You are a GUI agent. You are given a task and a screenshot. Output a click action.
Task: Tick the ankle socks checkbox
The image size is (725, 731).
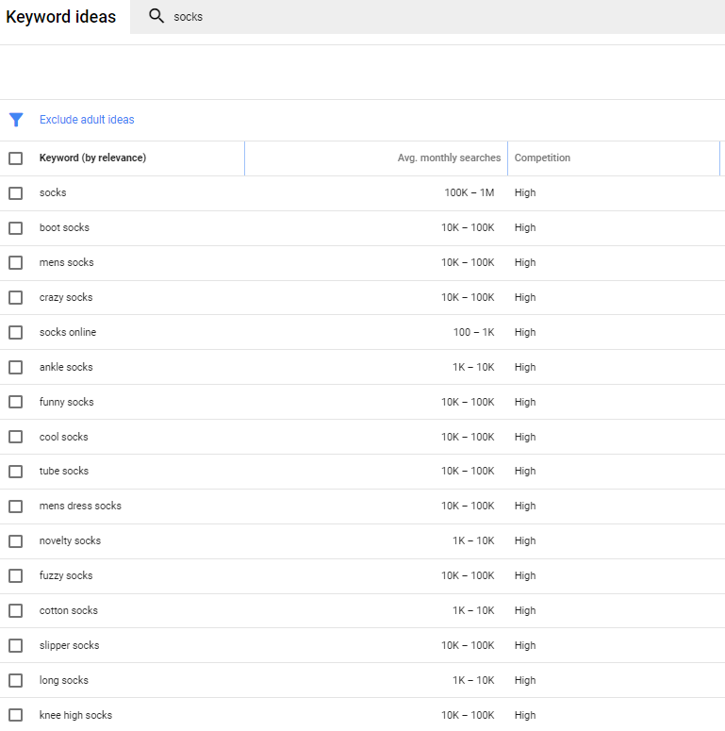coord(15,367)
